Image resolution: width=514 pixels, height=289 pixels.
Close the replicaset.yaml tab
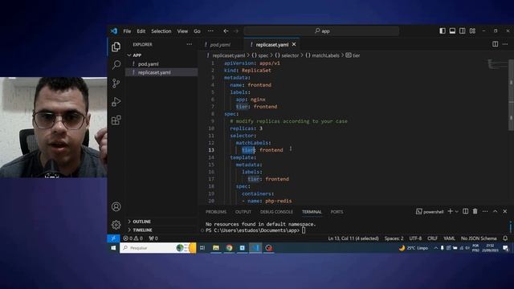(x=294, y=44)
